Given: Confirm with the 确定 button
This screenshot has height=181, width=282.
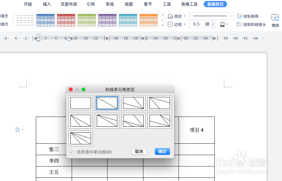Looking at the screenshot, I should click(x=162, y=151).
